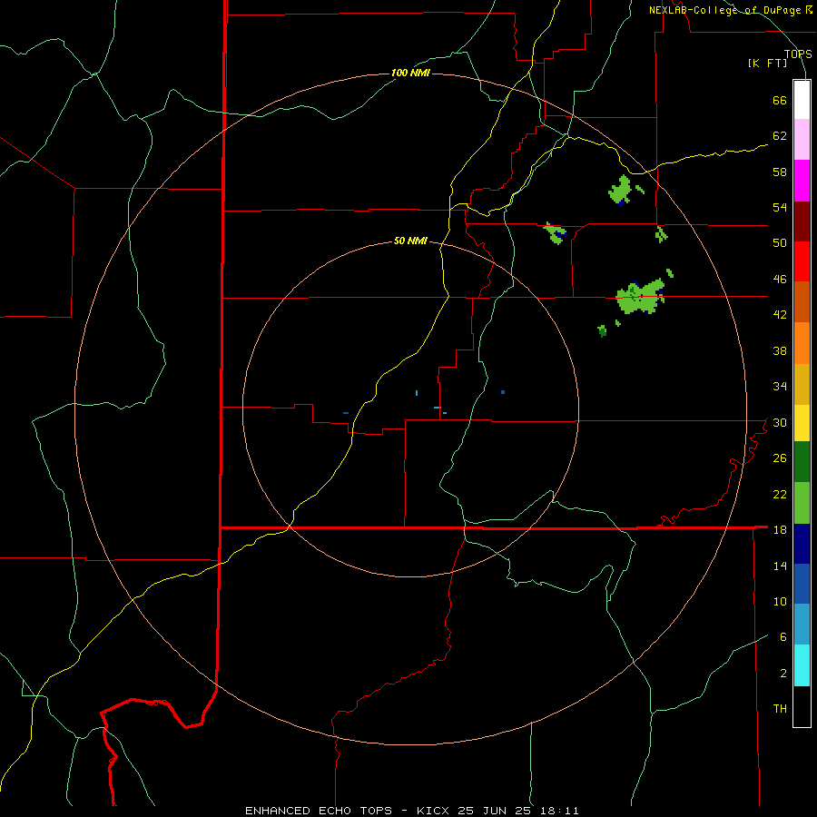The image size is (817, 817).
Task: Click the dark green swatch near 26
Action: point(802,462)
